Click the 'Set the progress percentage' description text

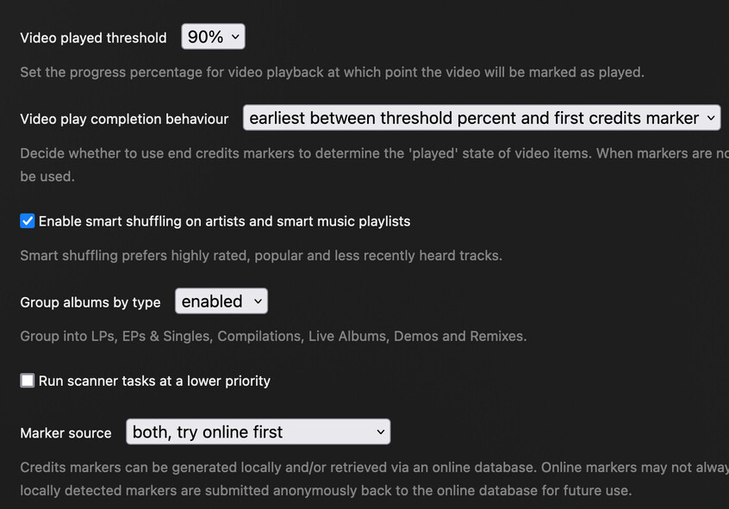[x=332, y=72]
